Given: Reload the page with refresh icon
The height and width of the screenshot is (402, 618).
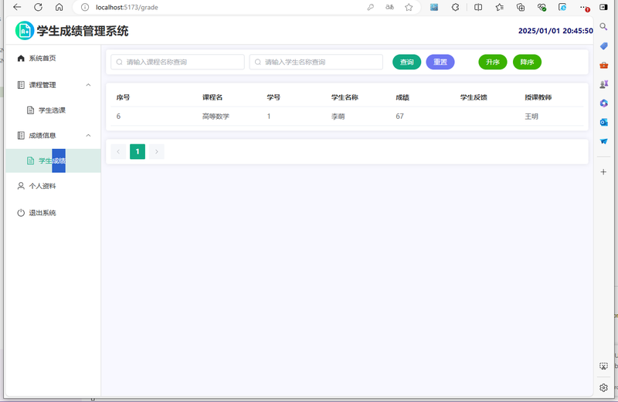Looking at the screenshot, I should [x=38, y=7].
